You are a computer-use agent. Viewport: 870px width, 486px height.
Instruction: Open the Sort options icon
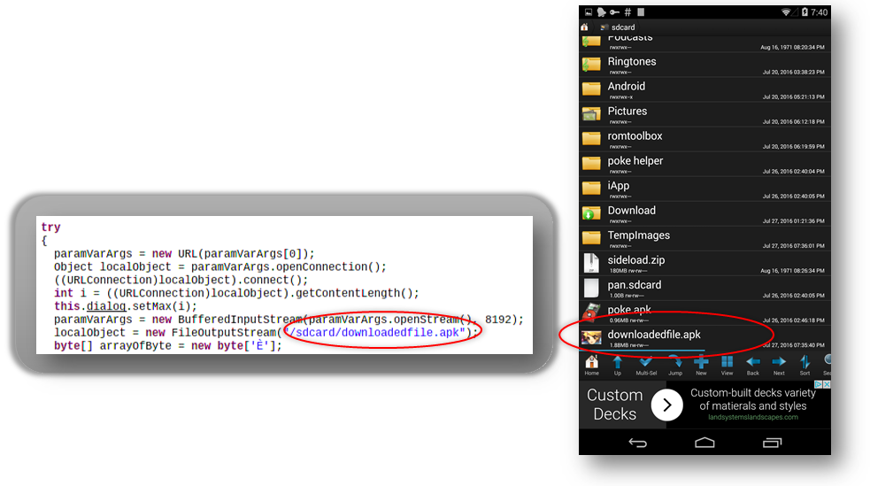805,365
